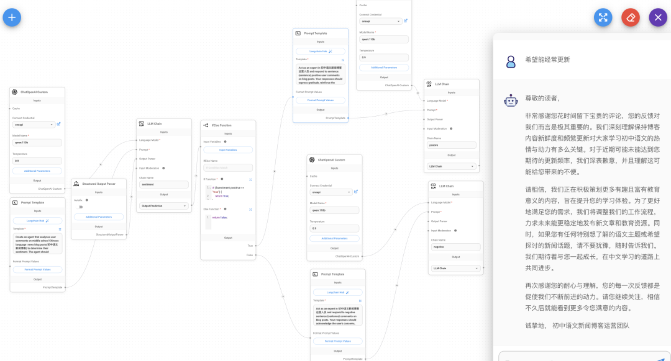
Task: Expand the canvas using the blue arrows icon
Action: (x=603, y=17)
